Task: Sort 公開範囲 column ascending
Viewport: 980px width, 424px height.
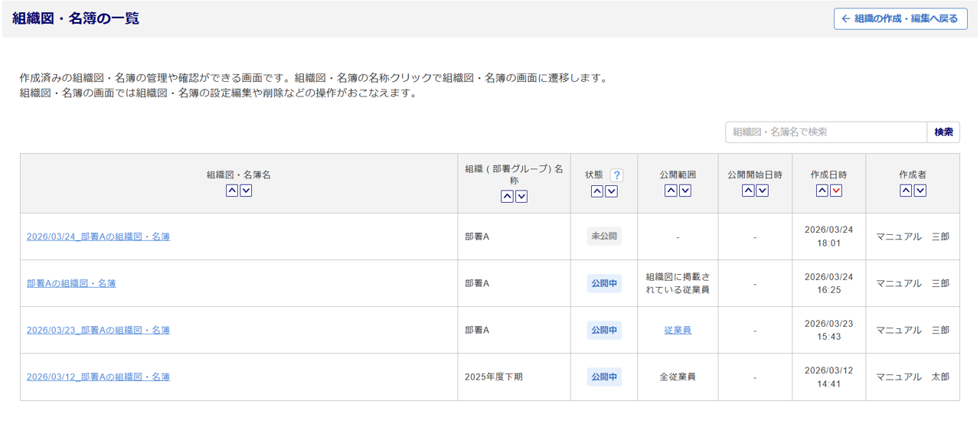Action: click(671, 191)
